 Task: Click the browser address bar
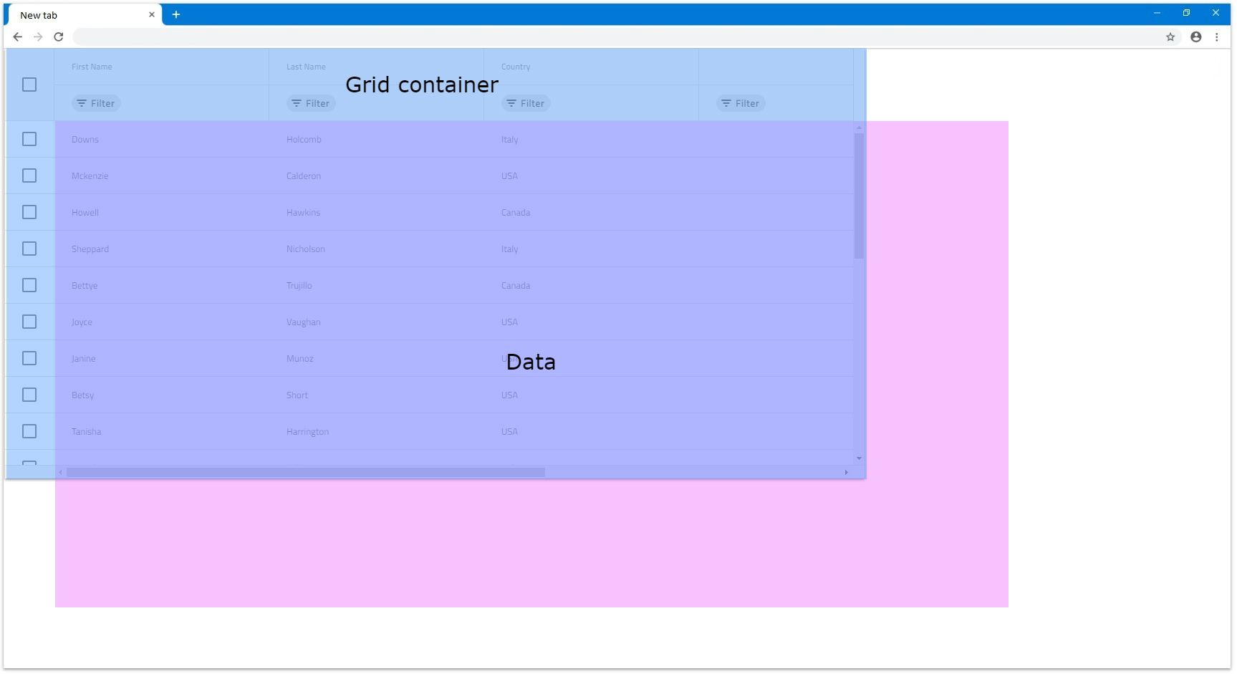616,37
